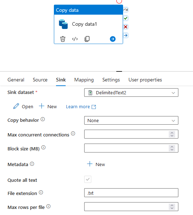The height and width of the screenshot is (215, 193).
Task: Select the red X failure connector
Action: pyautogui.click(x=126, y=27)
